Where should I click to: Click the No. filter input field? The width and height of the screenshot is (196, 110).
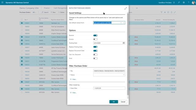coord(109,71)
